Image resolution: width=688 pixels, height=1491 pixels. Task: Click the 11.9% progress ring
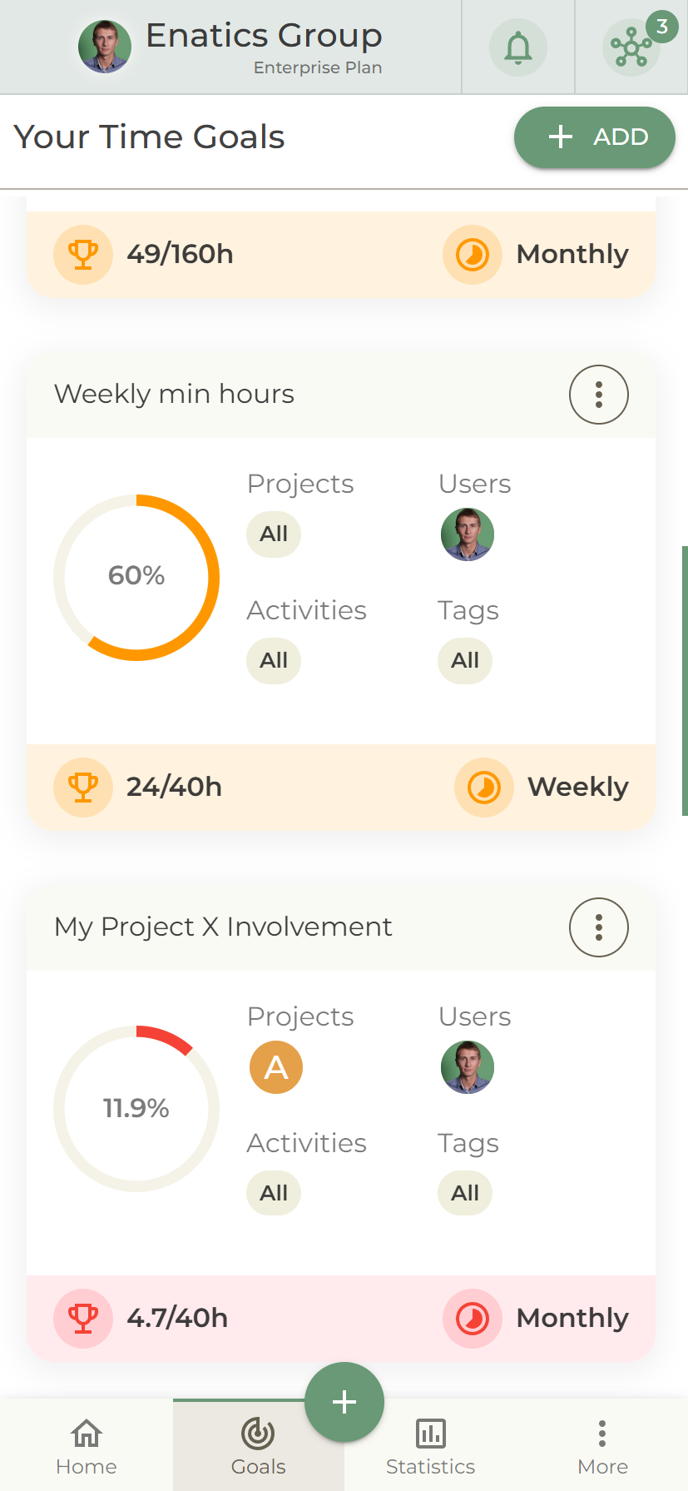point(136,1108)
